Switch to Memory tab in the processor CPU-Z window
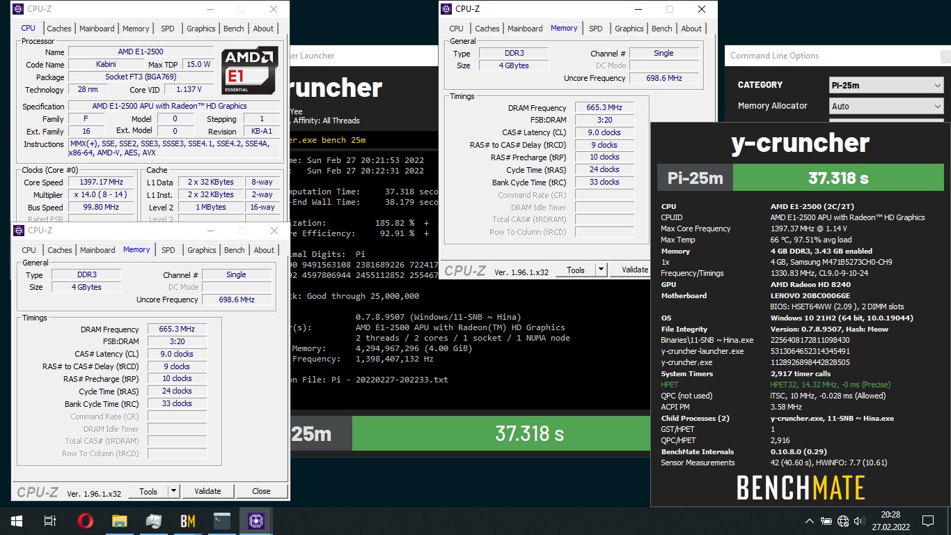This screenshot has height=535, width=951. coord(136,29)
